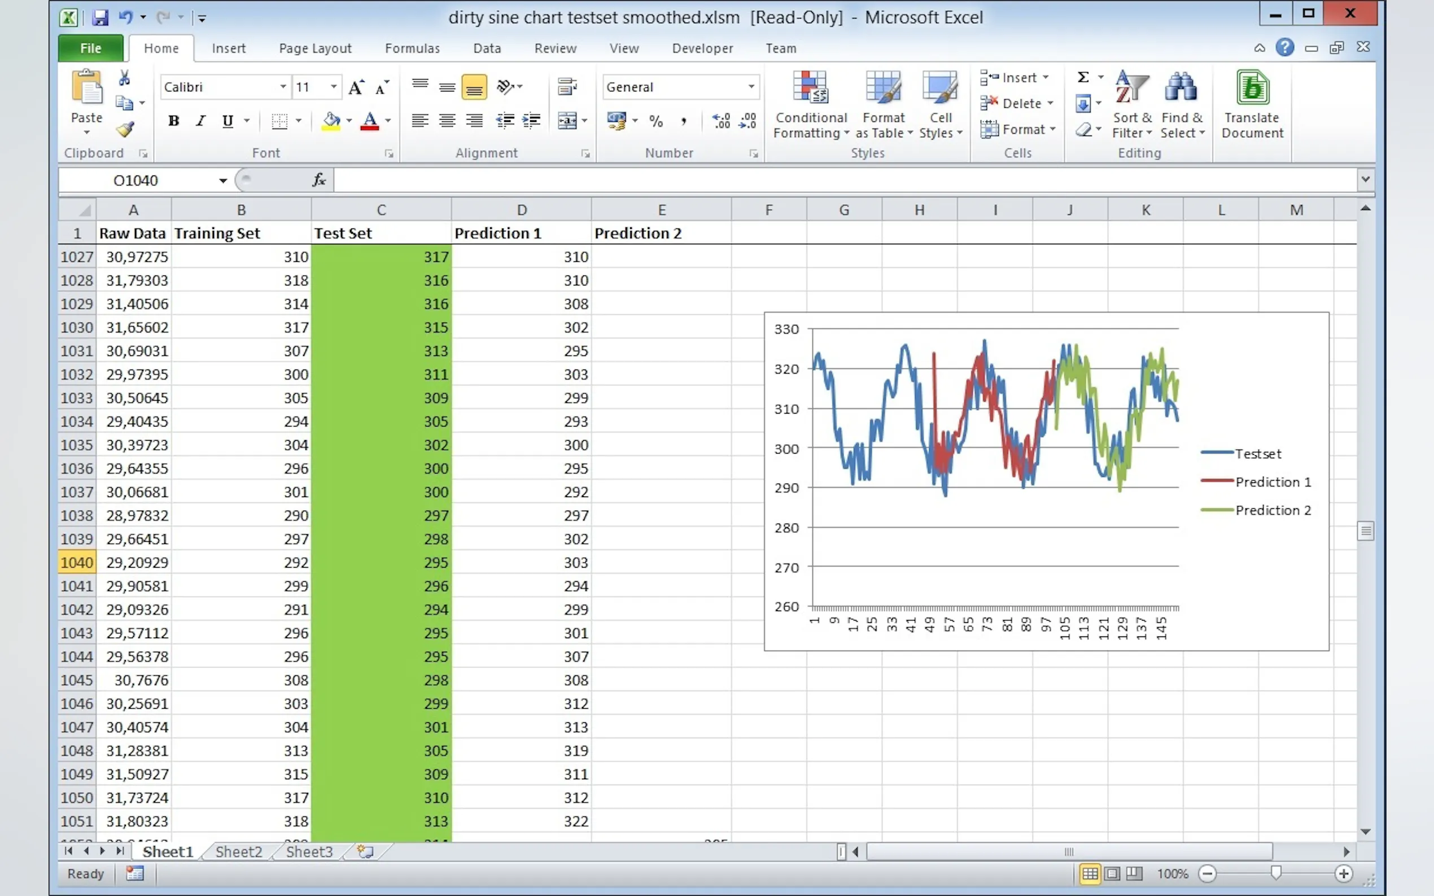
Task: Open the font name dropdown showing Calibri
Action: [283, 87]
